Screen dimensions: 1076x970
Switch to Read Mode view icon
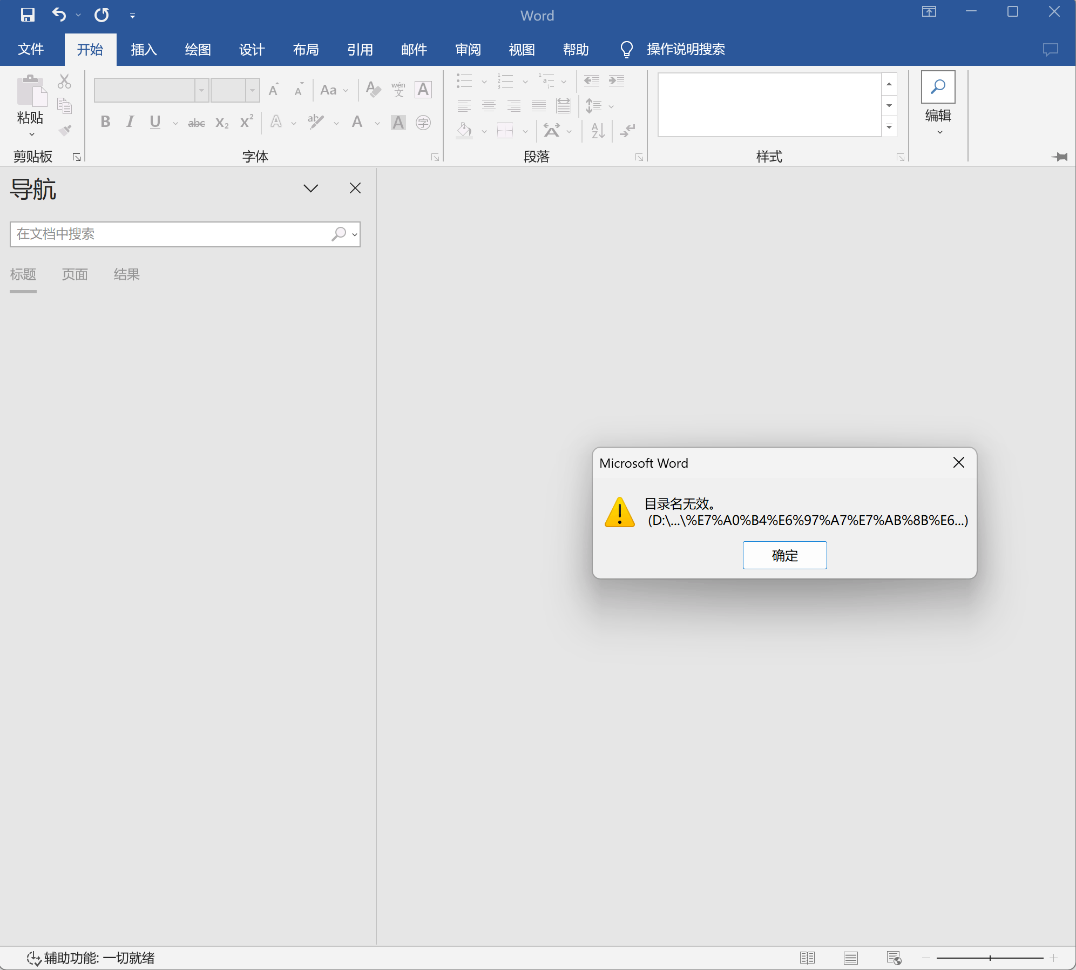807,958
